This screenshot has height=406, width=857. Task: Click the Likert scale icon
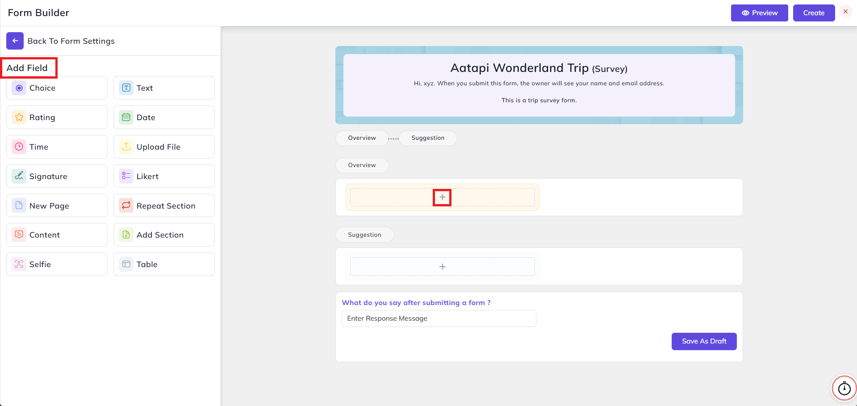point(126,176)
